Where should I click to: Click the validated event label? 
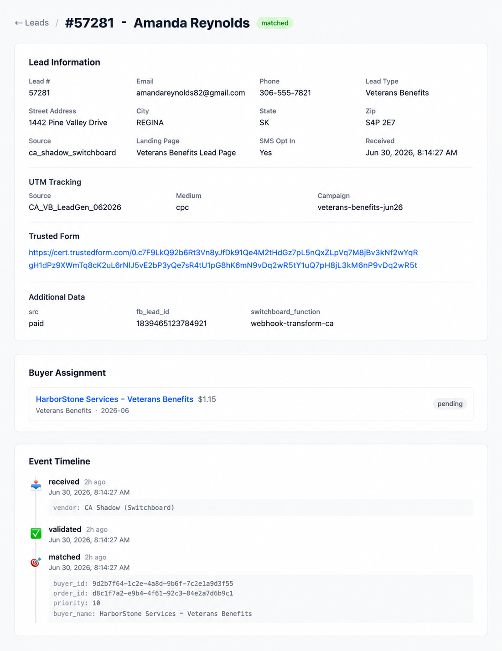pyautogui.click(x=65, y=529)
